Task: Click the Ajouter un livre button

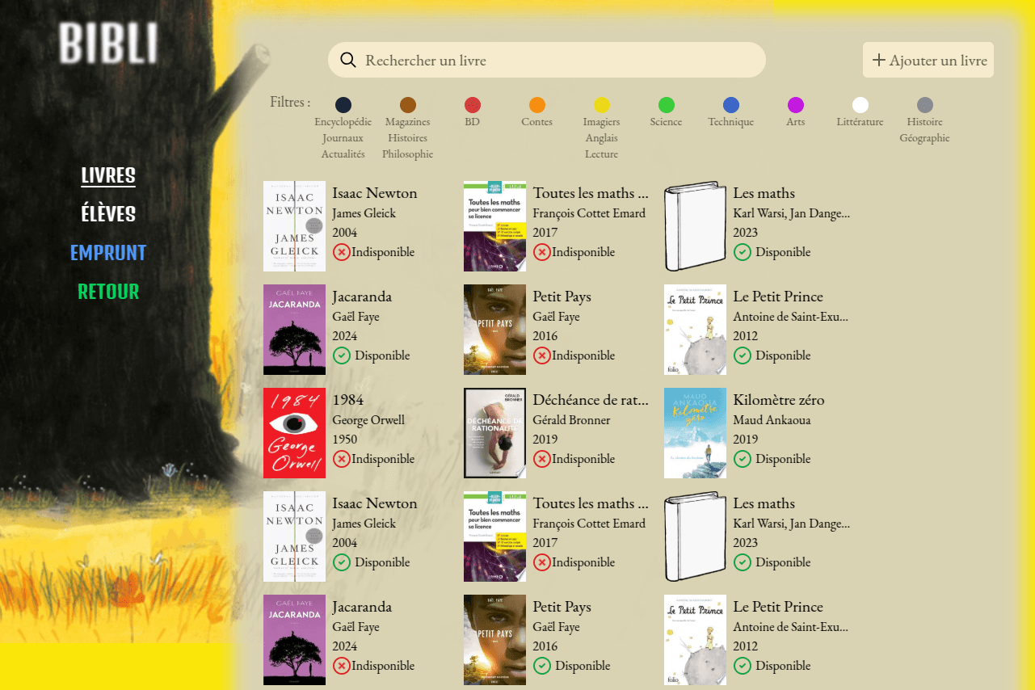Action: [928, 61]
